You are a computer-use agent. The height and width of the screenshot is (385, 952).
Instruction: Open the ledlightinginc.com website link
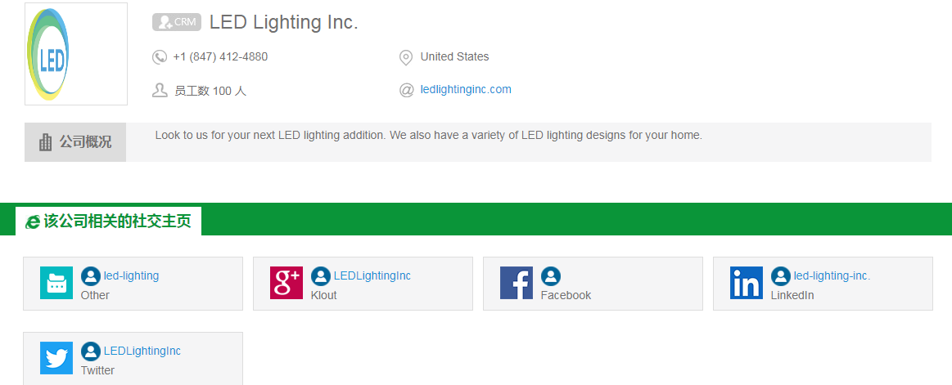pos(466,90)
